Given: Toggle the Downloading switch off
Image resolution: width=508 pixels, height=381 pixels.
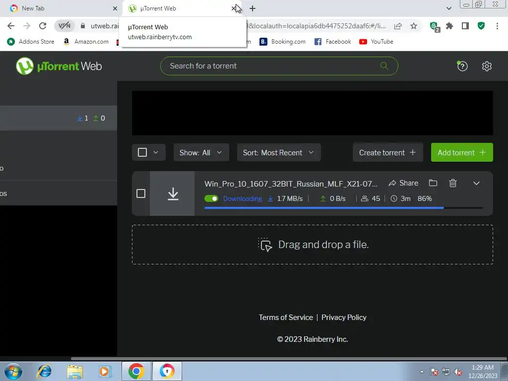Looking at the screenshot, I should click(x=211, y=198).
